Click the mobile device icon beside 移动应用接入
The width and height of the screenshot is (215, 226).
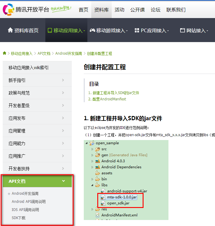coord(50,30)
